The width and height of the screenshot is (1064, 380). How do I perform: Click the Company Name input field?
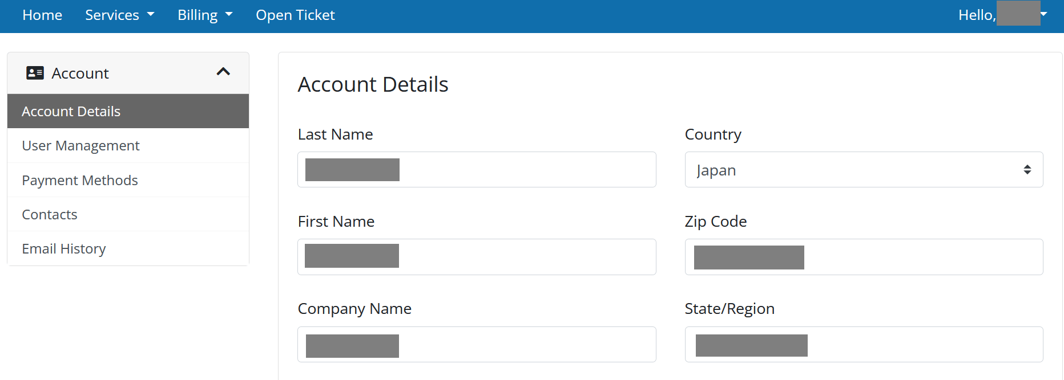[x=477, y=345]
